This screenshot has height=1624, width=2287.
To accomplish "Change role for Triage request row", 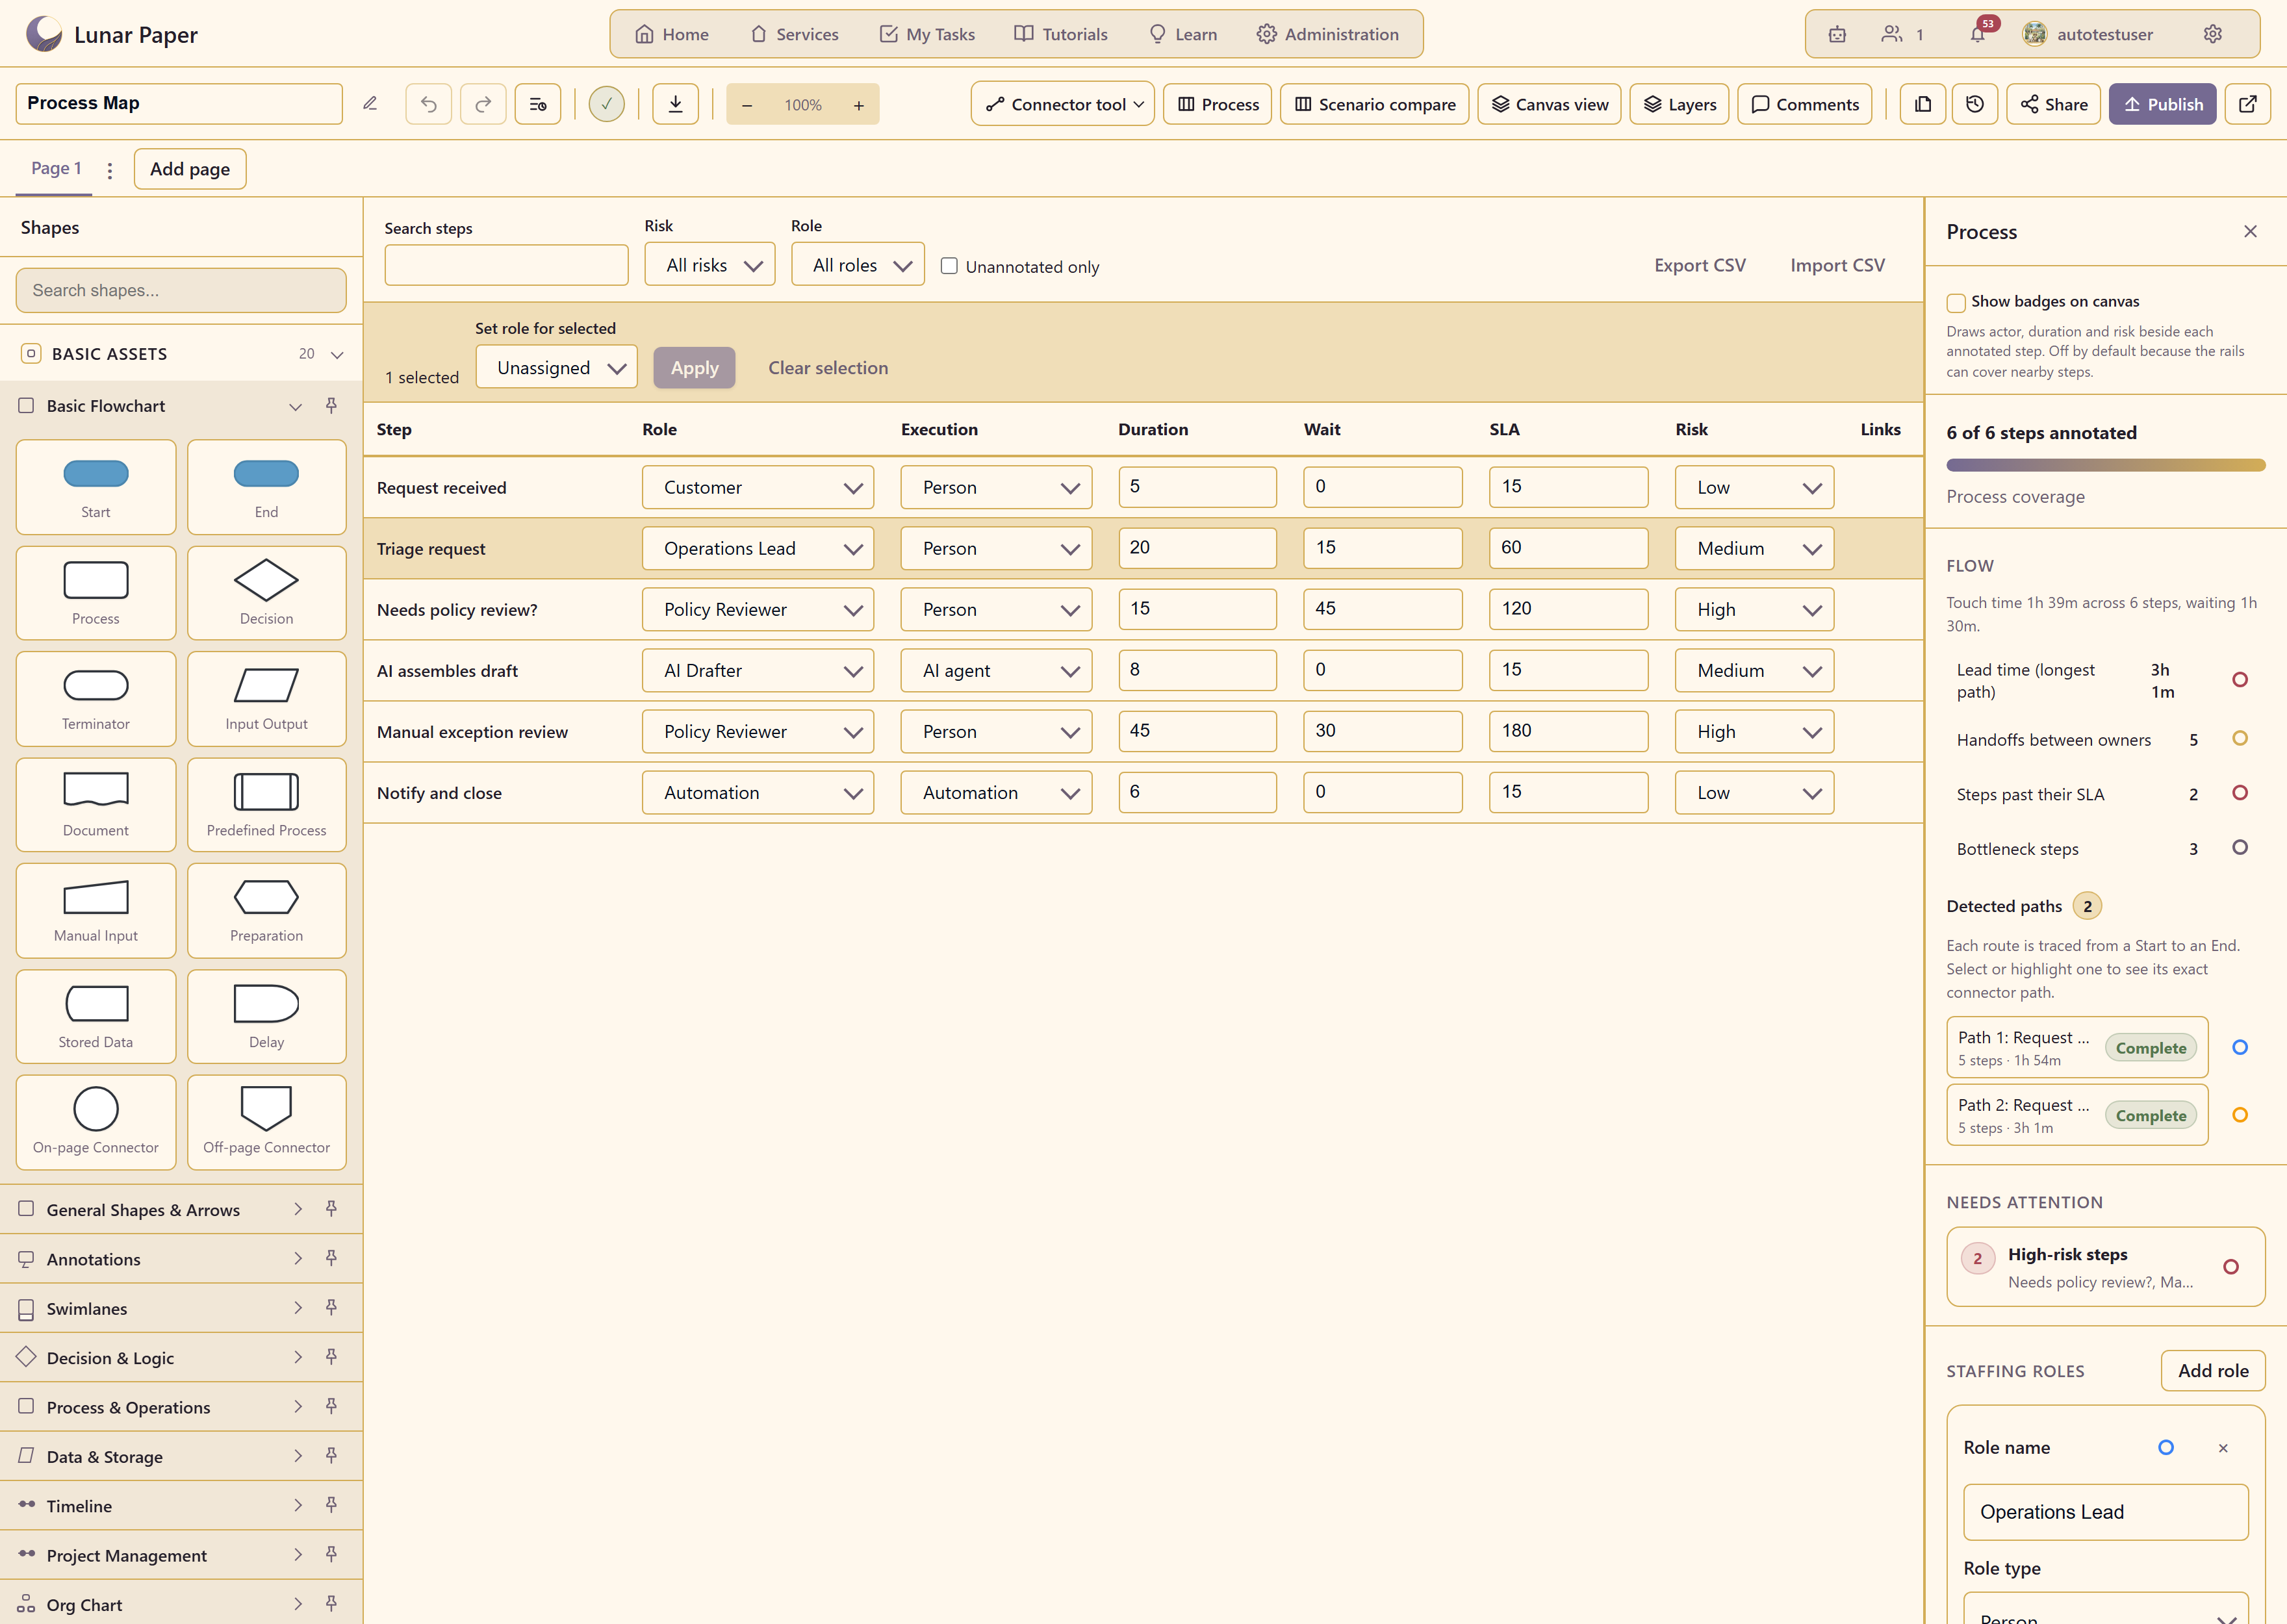I will click(758, 549).
